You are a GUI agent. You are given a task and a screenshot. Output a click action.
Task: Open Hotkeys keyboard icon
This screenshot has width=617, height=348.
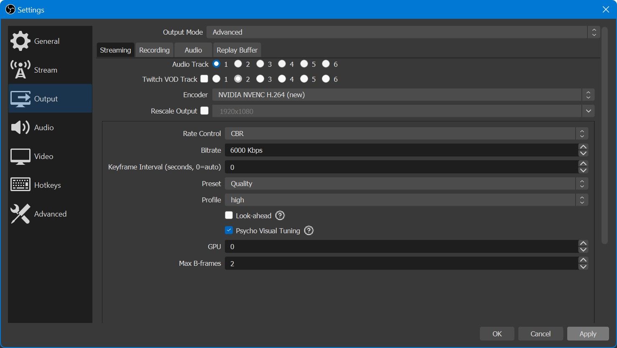[20, 185]
